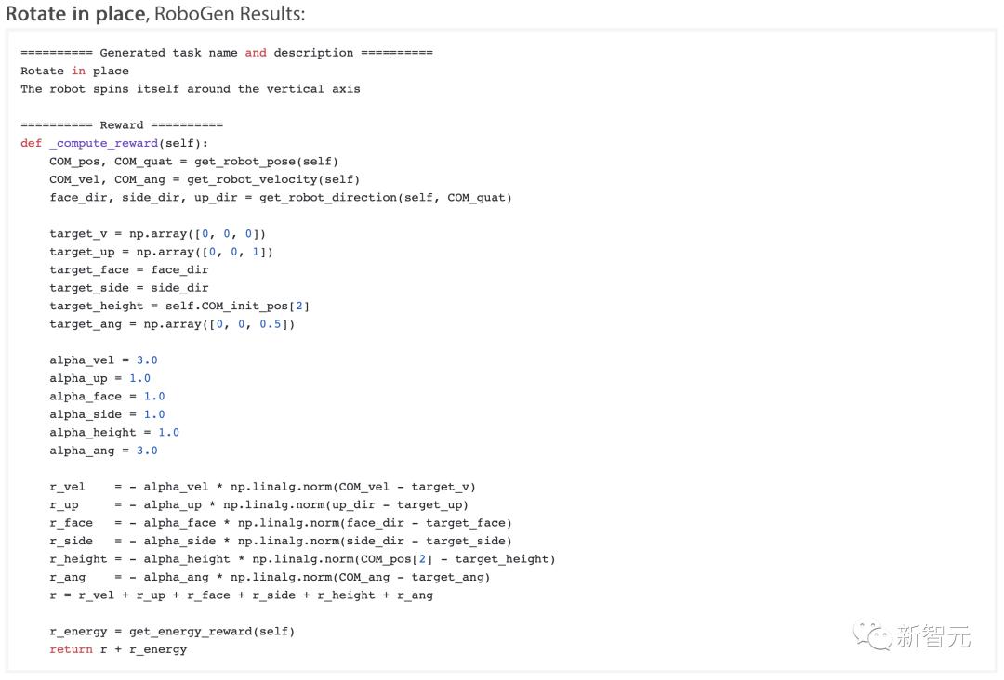Click the 'Generated task name and description' header line

pos(227,53)
